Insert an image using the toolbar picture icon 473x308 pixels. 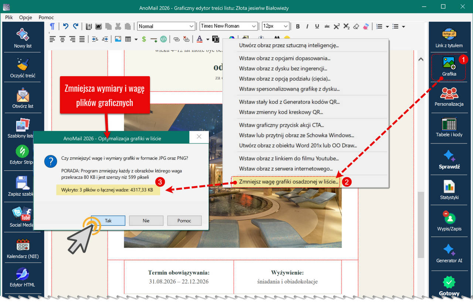pos(118,39)
